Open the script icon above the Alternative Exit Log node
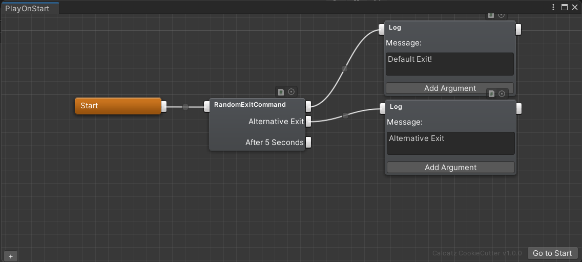 [x=491, y=93]
